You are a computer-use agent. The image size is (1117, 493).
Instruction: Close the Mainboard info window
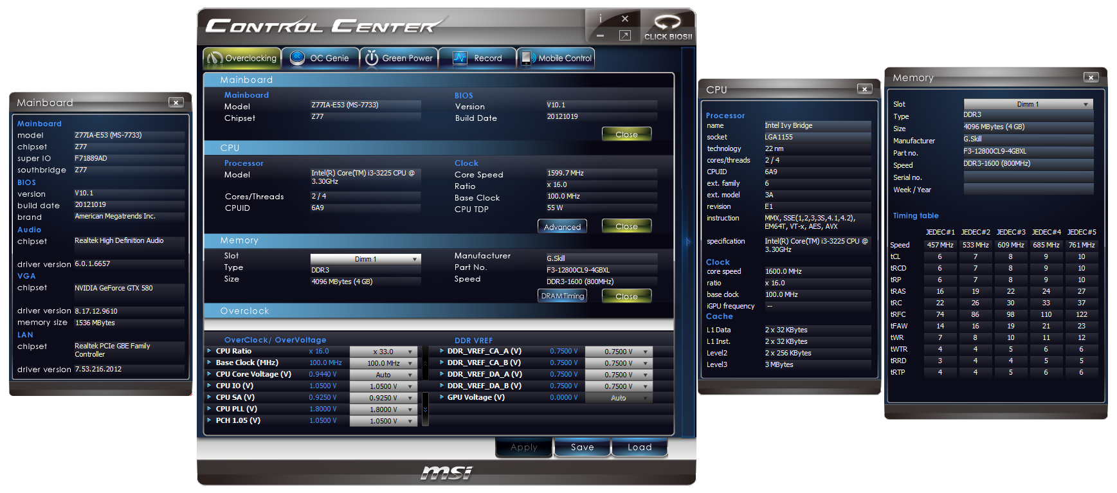pyautogui.click(x=176, y=102)
